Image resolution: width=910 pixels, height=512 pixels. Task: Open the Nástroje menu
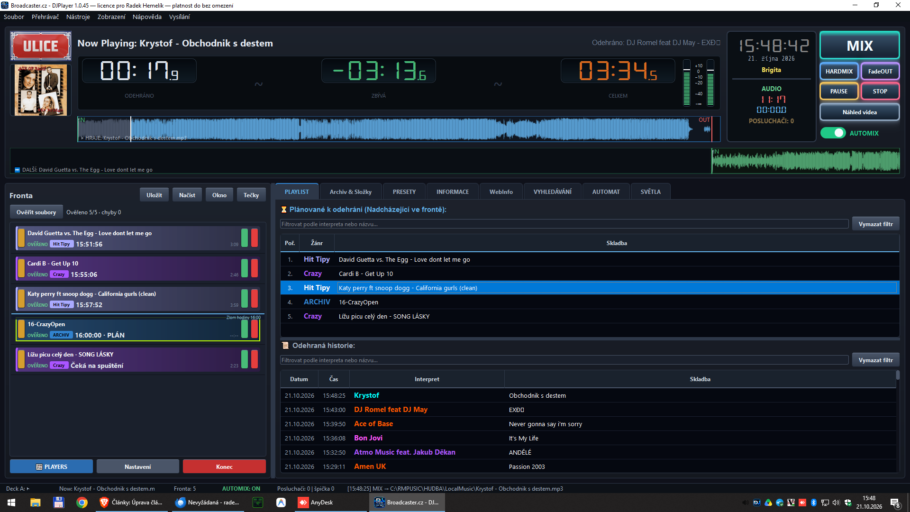click(x=78, y=17)
